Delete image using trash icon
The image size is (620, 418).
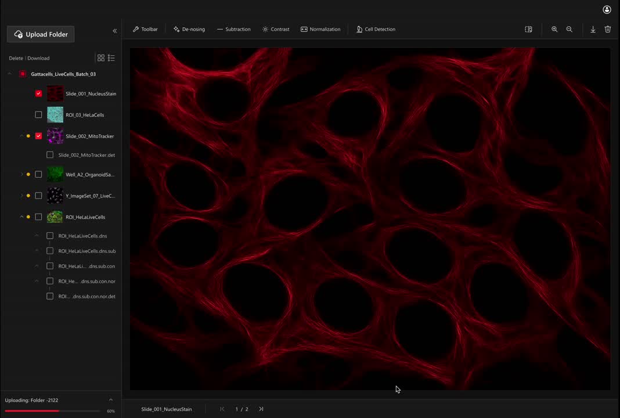point(608,29)
